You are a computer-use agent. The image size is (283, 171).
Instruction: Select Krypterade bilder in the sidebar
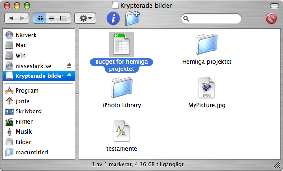point(39,76)
